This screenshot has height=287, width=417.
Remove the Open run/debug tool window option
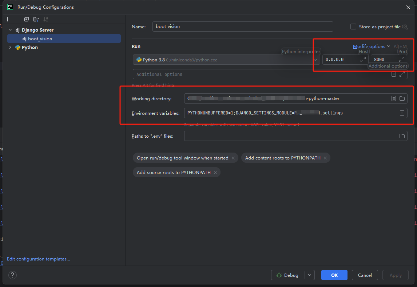coord(233,158)
